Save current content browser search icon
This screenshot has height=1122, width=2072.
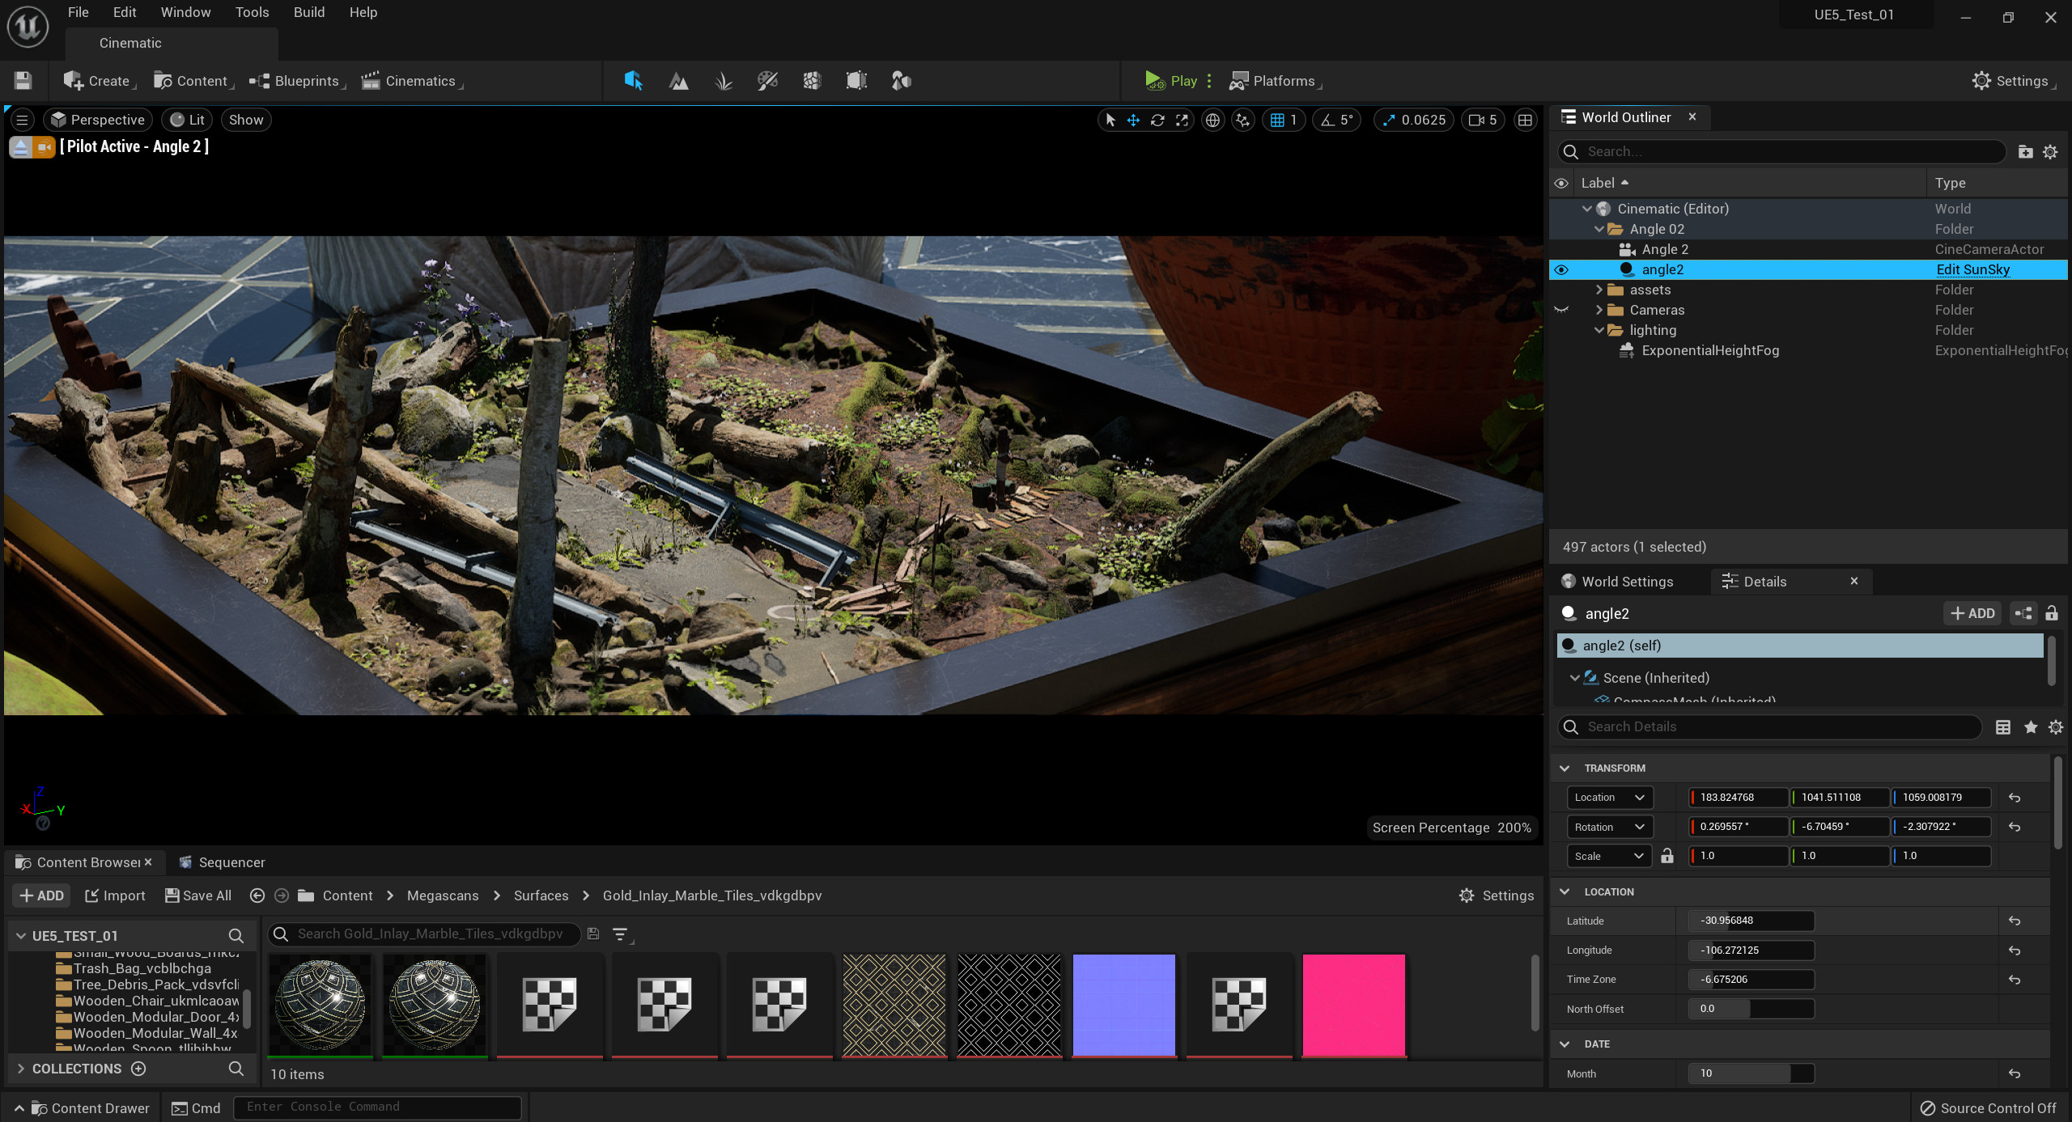593,934
